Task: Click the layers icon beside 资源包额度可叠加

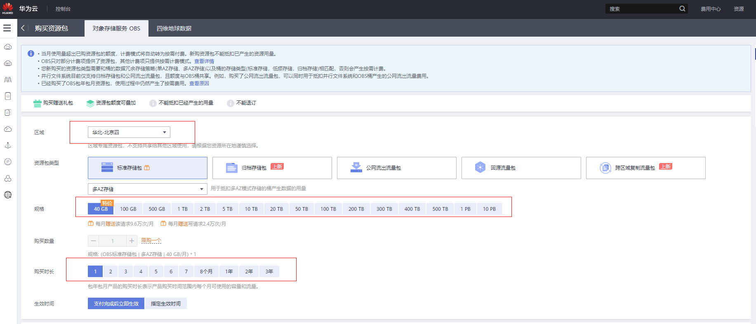Action: tap(90, 103)
